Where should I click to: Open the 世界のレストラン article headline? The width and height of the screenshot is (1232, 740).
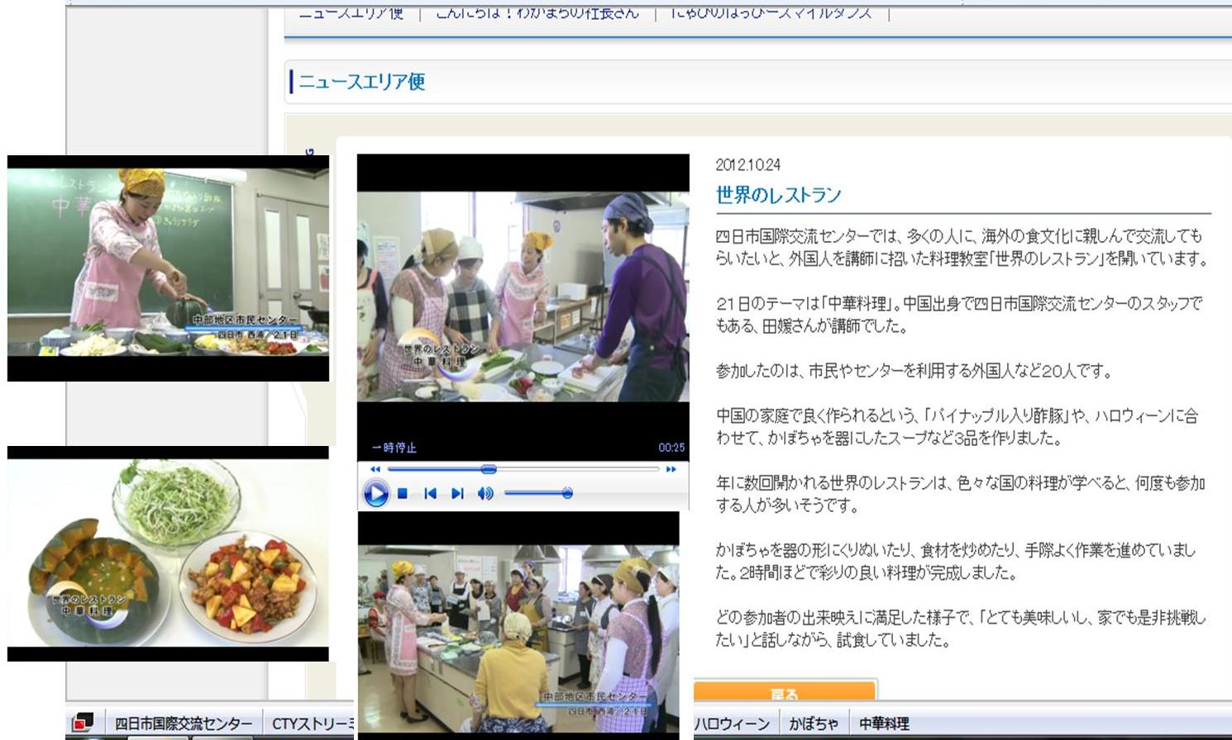pyautogui.click(x=778, y=195)
